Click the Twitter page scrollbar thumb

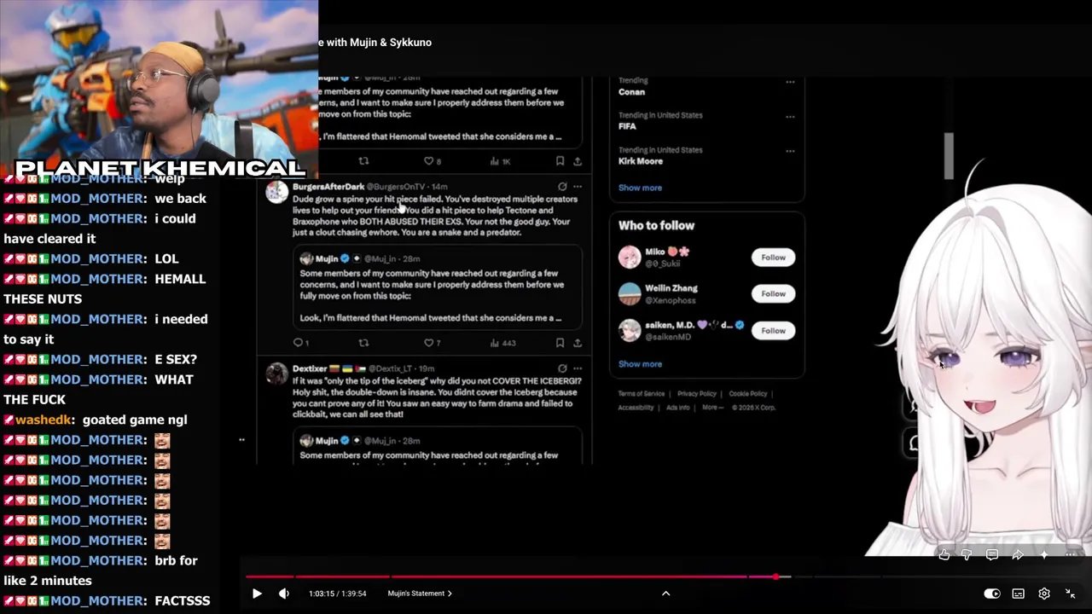(x=949, y=156)
